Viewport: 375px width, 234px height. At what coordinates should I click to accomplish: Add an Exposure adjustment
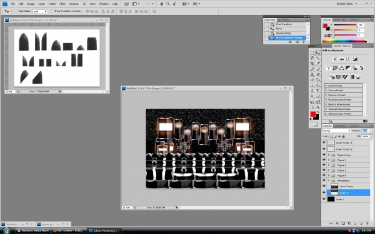354,59
